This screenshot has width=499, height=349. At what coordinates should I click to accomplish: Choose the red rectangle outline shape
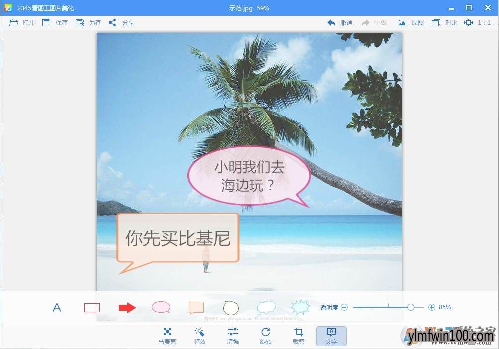(x=92, y=308)
